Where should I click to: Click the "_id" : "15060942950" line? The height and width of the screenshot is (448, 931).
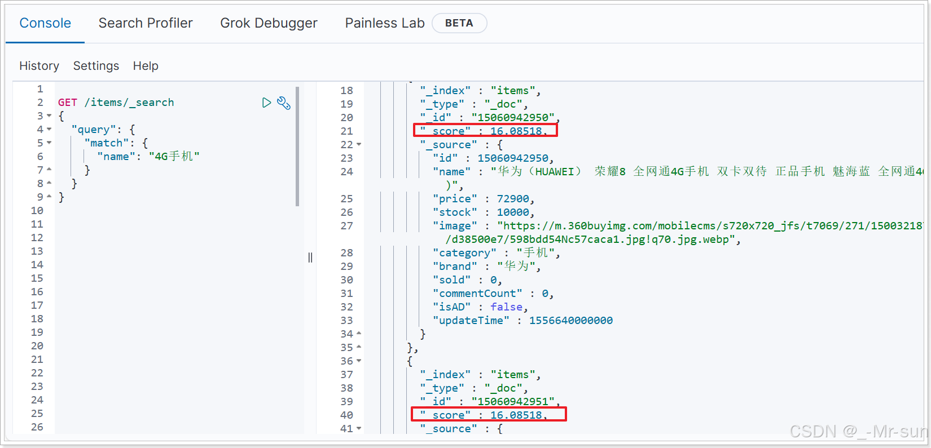tap(490, 118)
